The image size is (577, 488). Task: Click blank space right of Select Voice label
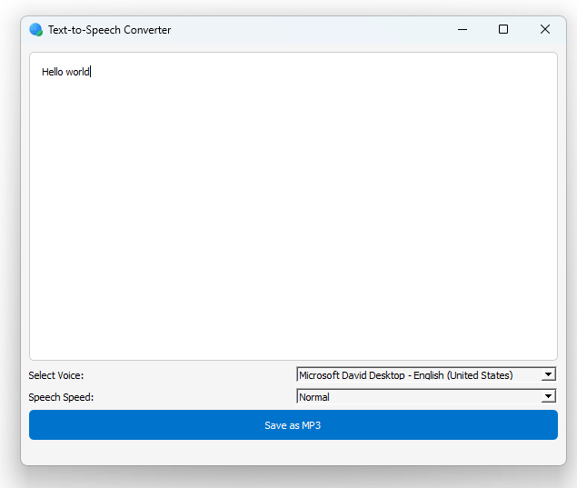click(x=191, y=375)
